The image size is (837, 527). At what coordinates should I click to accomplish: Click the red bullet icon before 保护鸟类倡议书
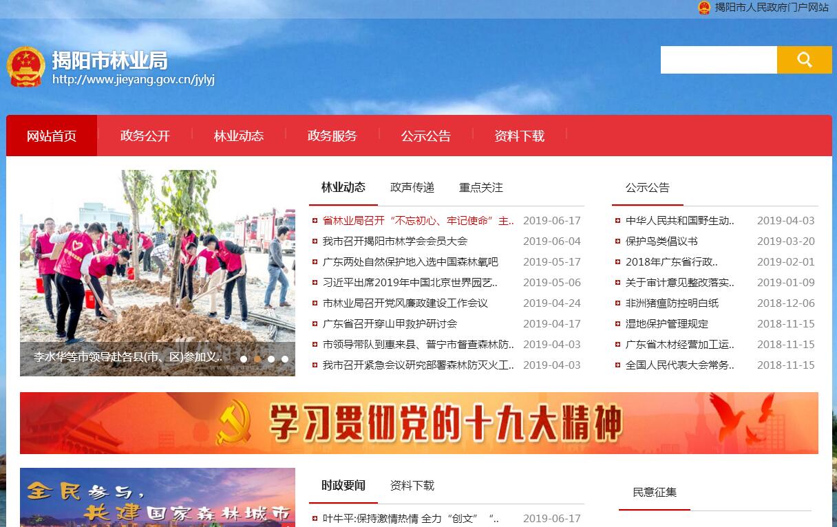617,241
